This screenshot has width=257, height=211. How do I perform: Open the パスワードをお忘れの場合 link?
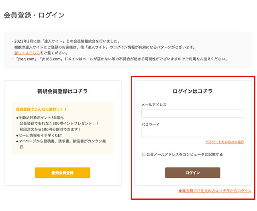tap(224, 142)
